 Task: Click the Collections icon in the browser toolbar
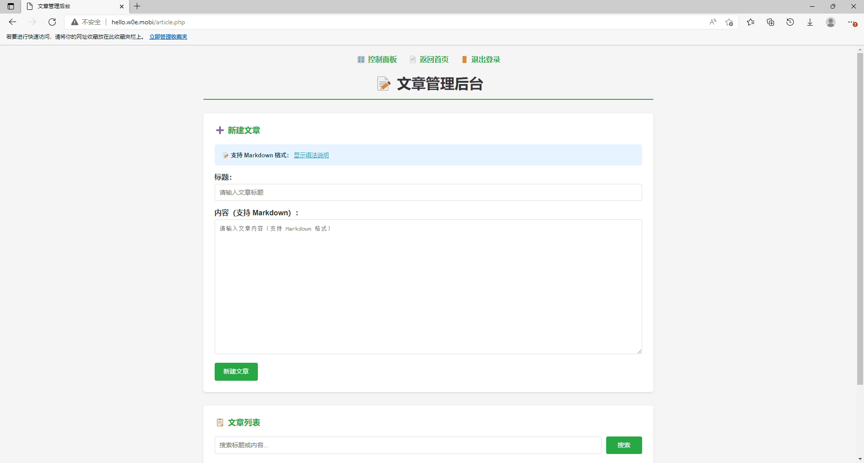770,22
